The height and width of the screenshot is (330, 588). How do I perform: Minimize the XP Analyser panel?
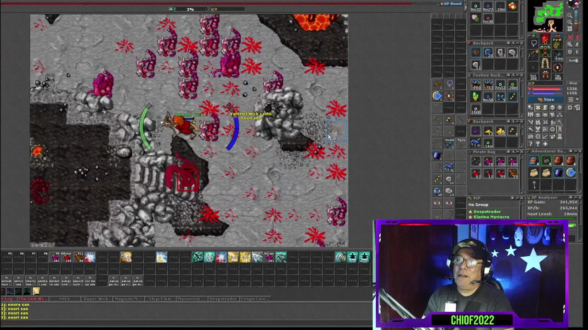[x=576, y=197]
